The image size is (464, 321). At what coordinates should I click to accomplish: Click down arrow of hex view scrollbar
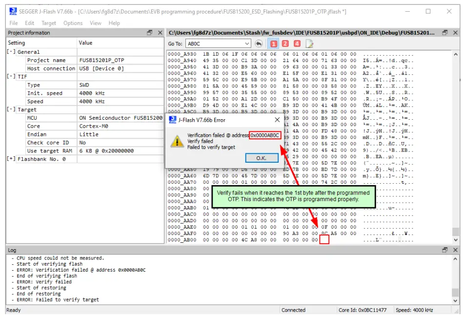[x=455, y=239]
